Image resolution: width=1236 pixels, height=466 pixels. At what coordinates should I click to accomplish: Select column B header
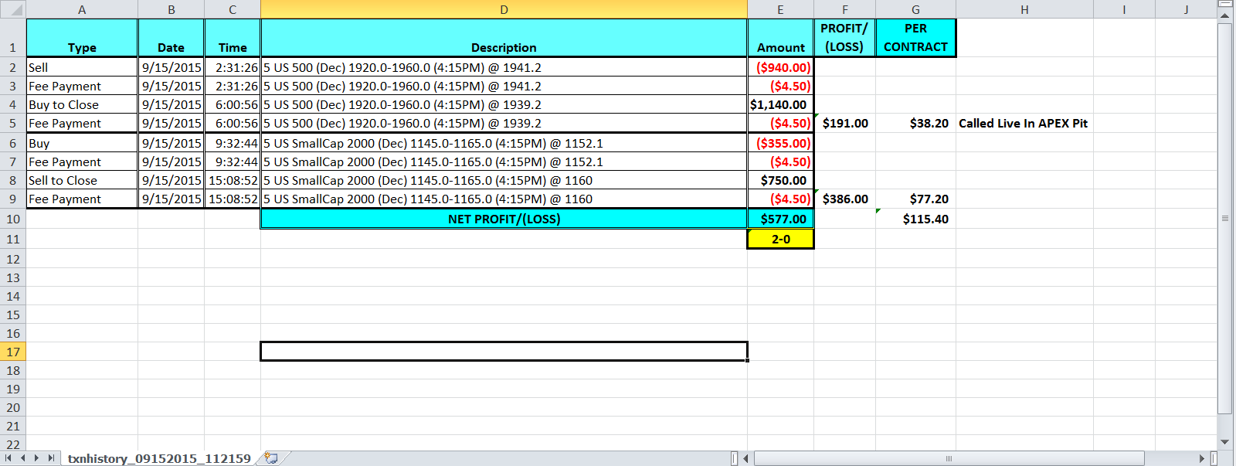click(x=171, y=9)
